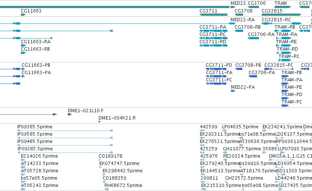
Task: Choose transcript CG3711-RD
Action: [213, 42]
